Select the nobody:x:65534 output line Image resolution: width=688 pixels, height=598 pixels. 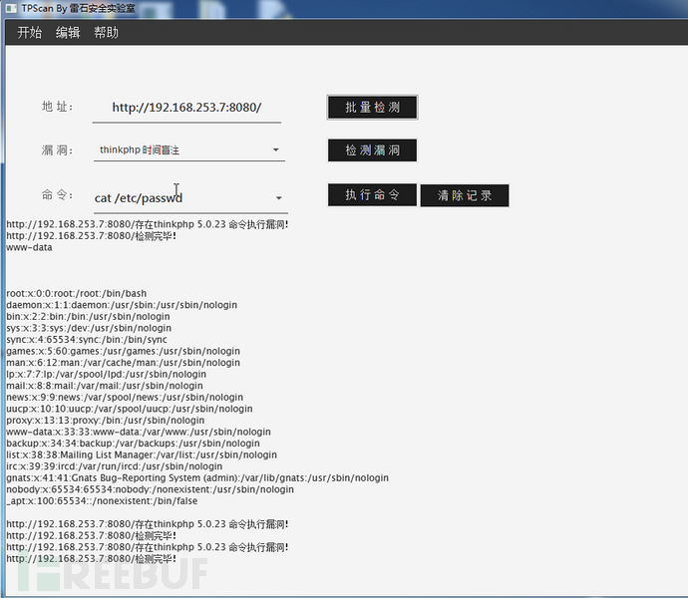(x=150, y=489)
